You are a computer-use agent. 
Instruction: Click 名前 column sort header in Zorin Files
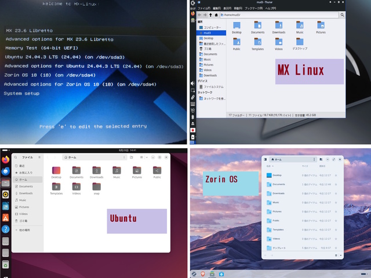pyautogui.click(x=270, y=166)
